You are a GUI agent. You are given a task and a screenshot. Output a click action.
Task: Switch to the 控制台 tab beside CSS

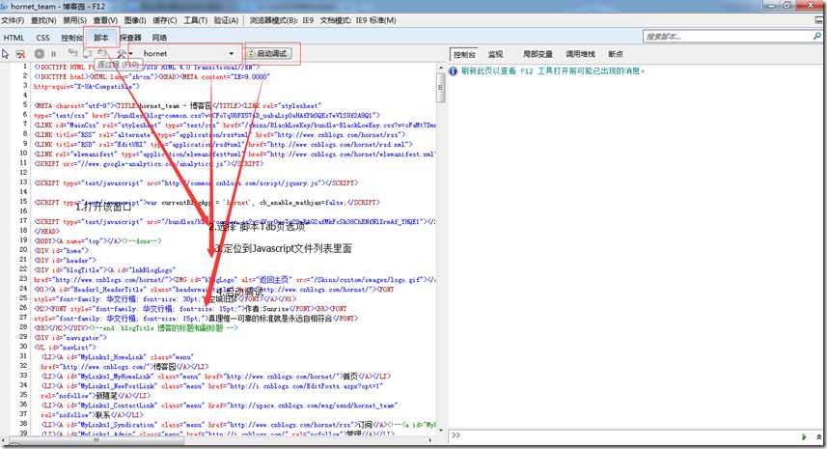71,38
